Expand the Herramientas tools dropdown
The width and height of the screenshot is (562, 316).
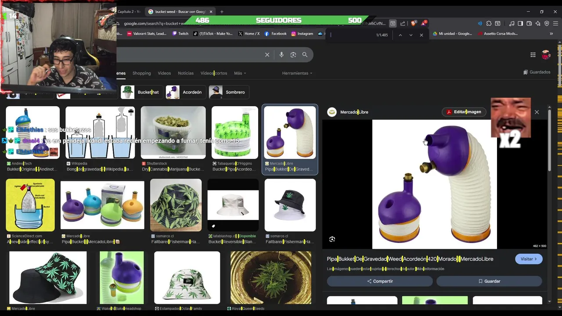click(x=297, y=73)
